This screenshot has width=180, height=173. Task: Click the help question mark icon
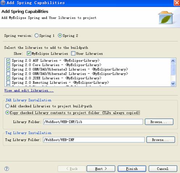[7, 169]
